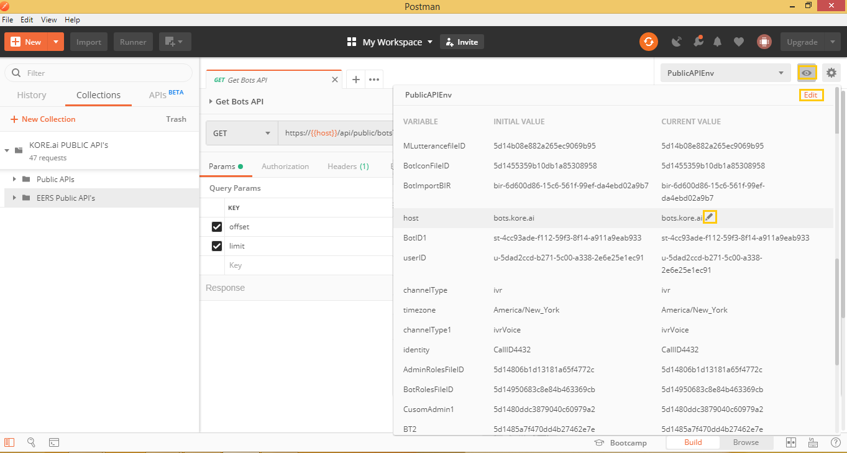847x453 pixels.
Task: Click the orange sync icon
Action: click(648, 42)
